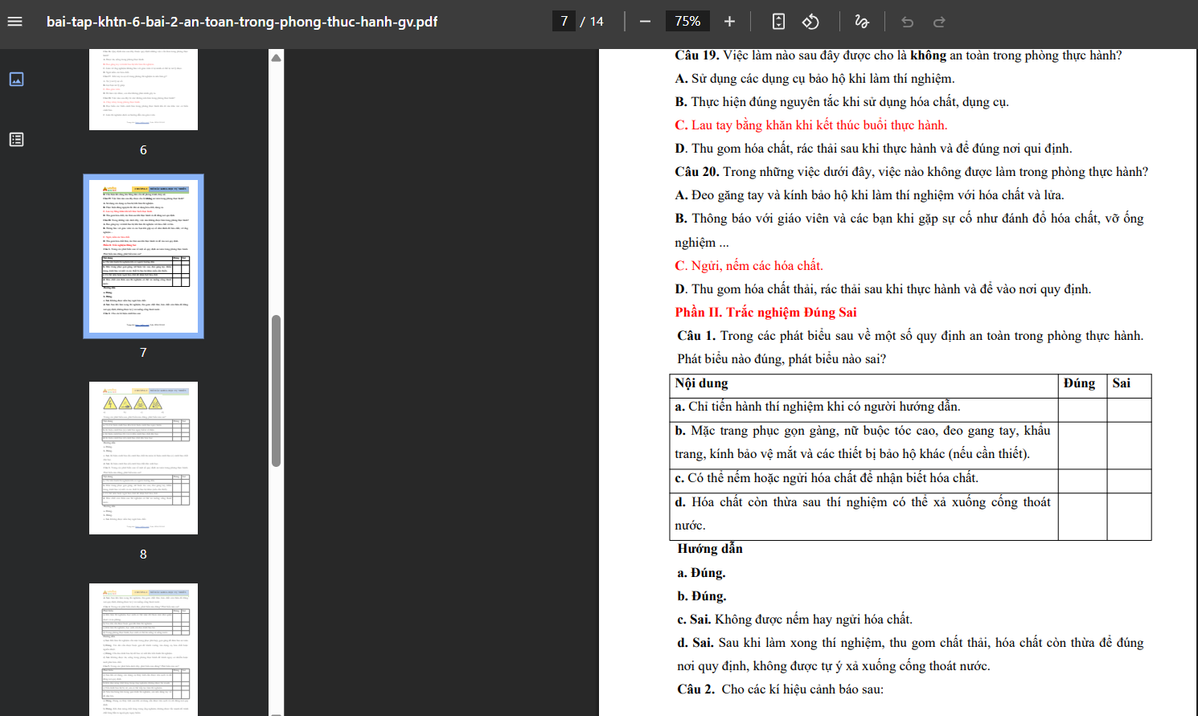Zoom out with the minus button
This screenshot has height=716, width=1198.
[645, 22]
